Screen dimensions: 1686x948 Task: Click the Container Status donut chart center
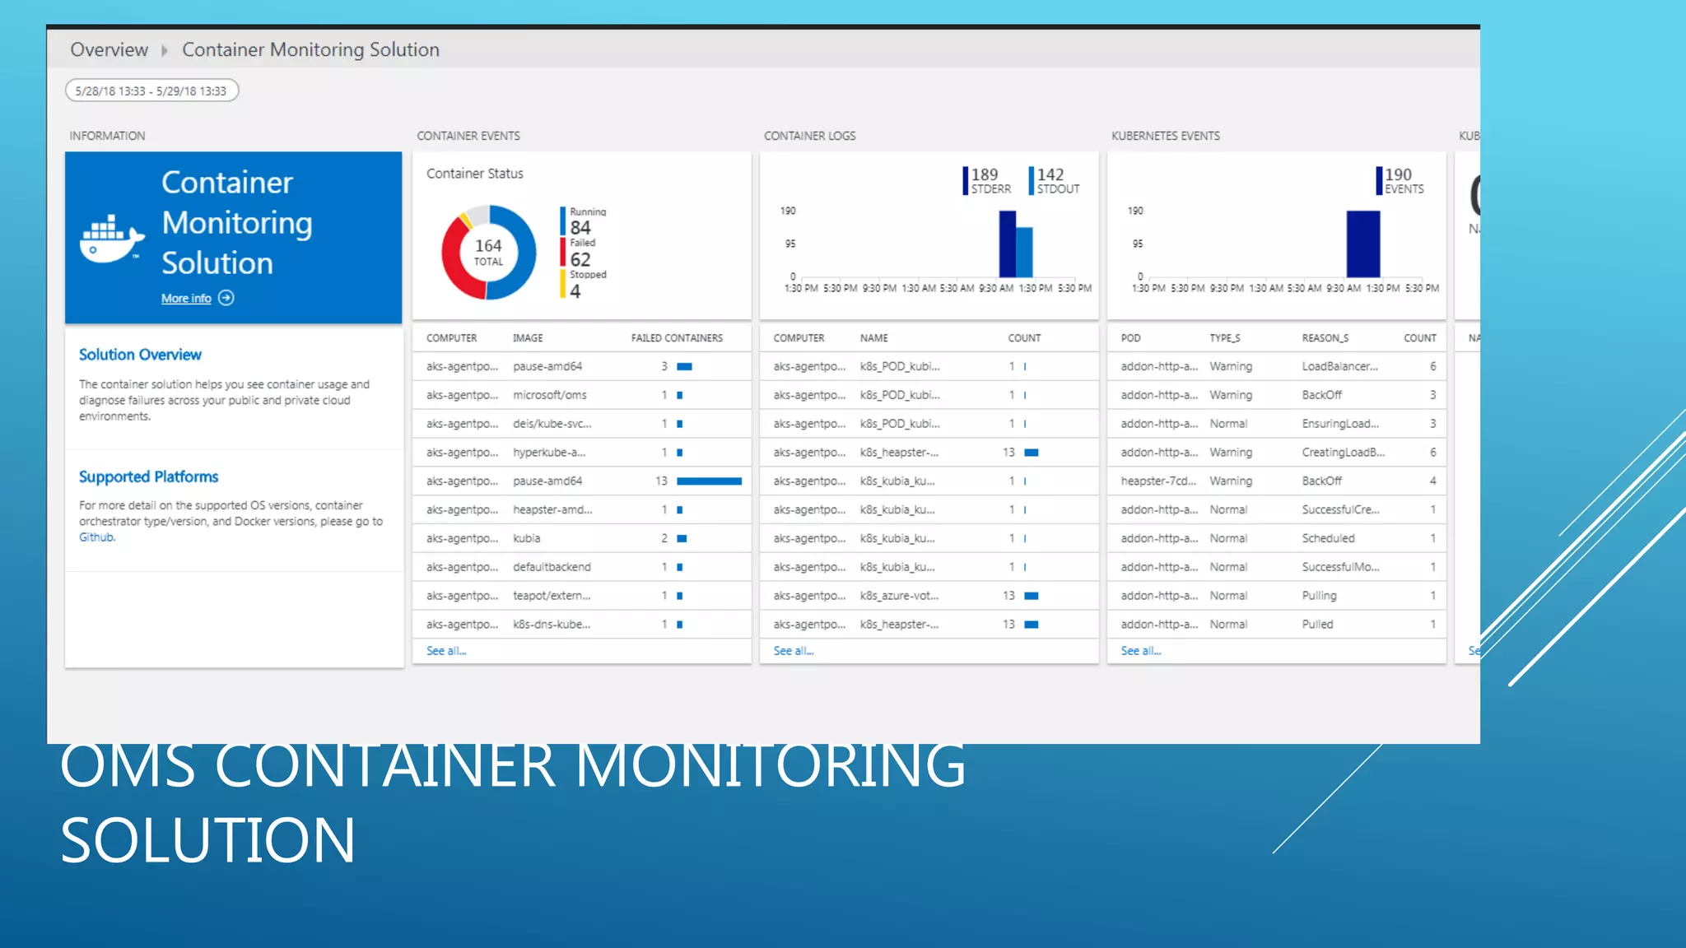tap(488, 252)
